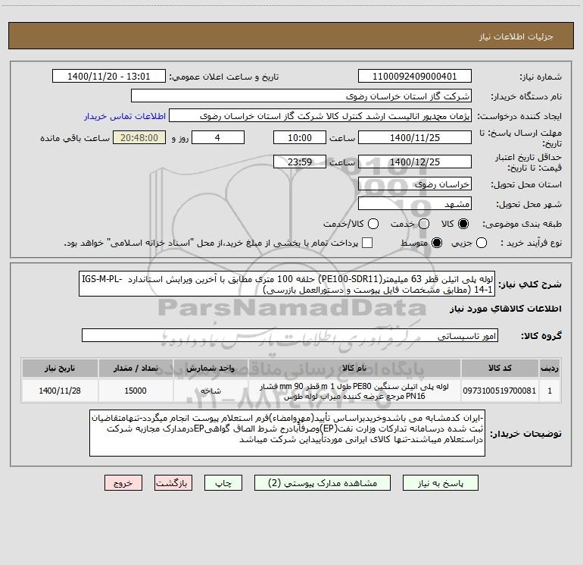Viewport: 583px width, 565px height.
Task: Click the بازگشت back button
Action: [x=173, y=483]
